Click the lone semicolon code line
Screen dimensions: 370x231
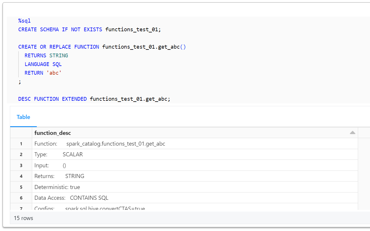(20, 82)
